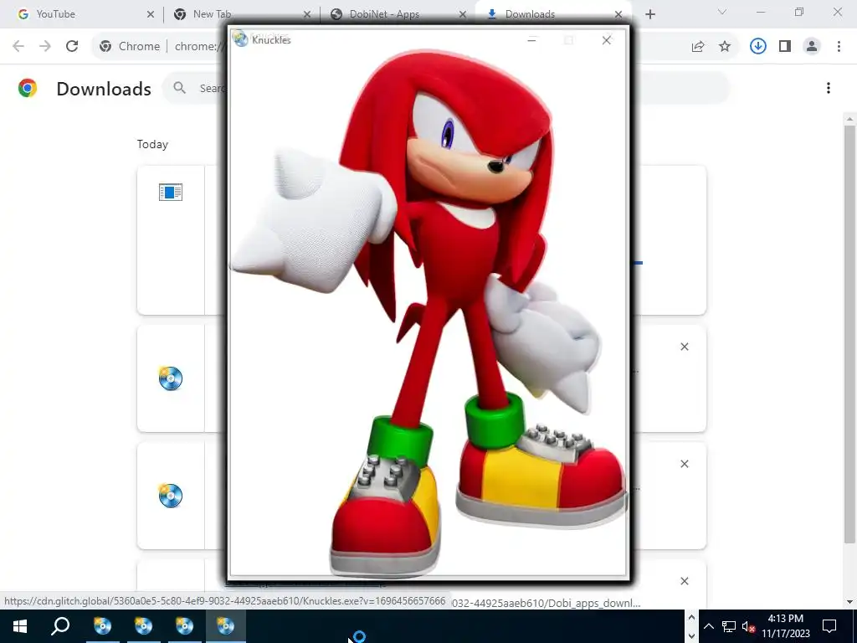
Task: Click the Today date heading
Action: (152, 144)
